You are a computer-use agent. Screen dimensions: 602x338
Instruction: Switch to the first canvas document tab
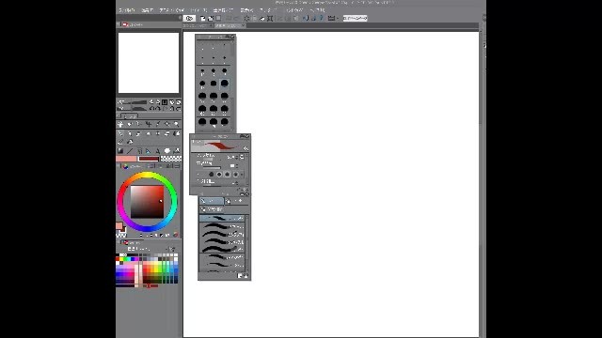(198, 25)
